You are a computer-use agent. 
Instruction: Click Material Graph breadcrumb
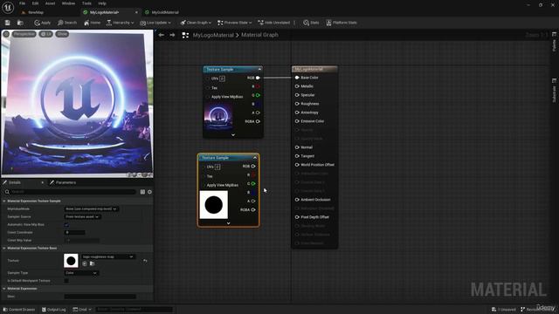pos(259,35)
